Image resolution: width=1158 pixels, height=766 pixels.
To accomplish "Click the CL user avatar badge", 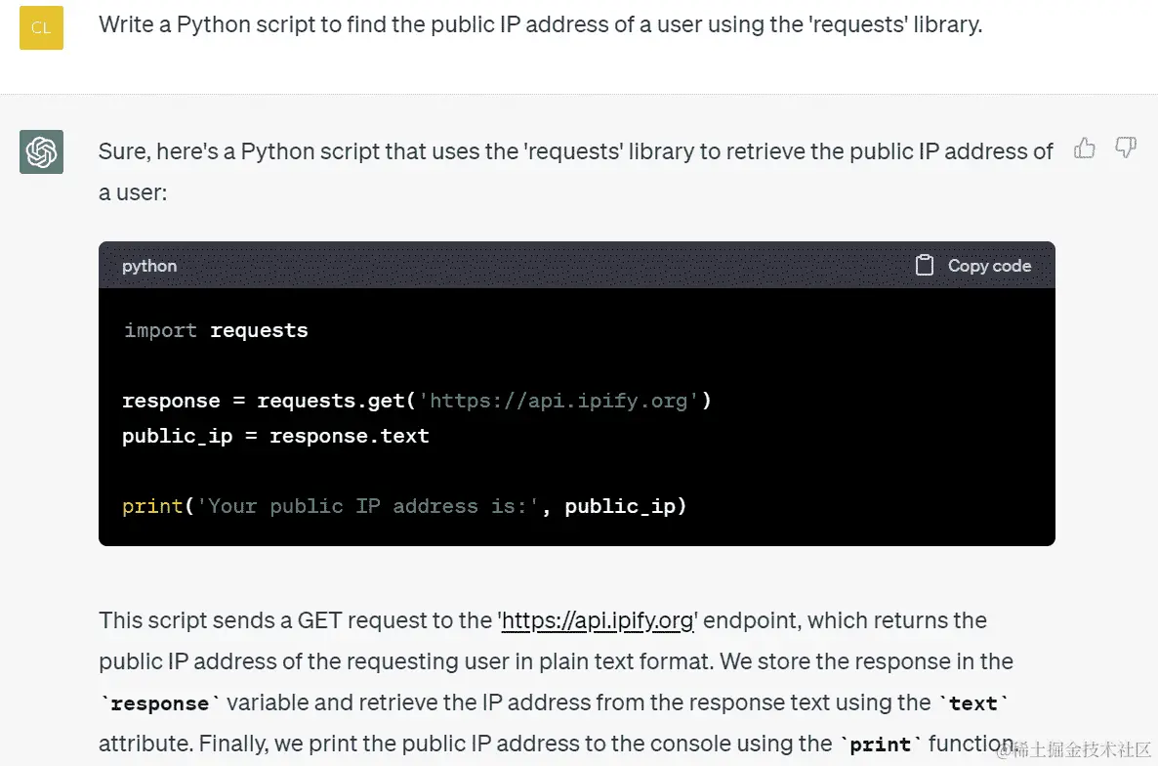I will 40,28.
